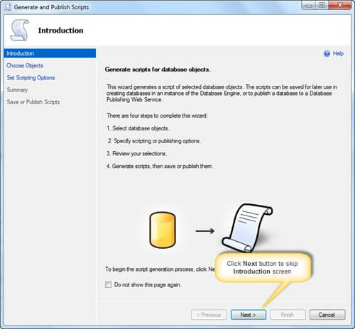Select Introduction in the wizard steps
The image size is (355, 329).
50,53
